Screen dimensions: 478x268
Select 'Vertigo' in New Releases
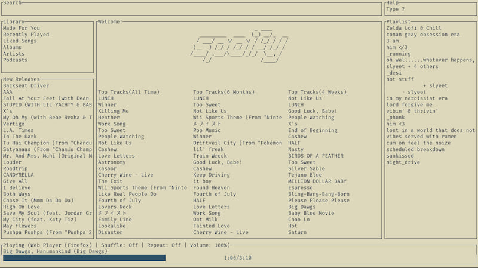(x=14, y=124)
